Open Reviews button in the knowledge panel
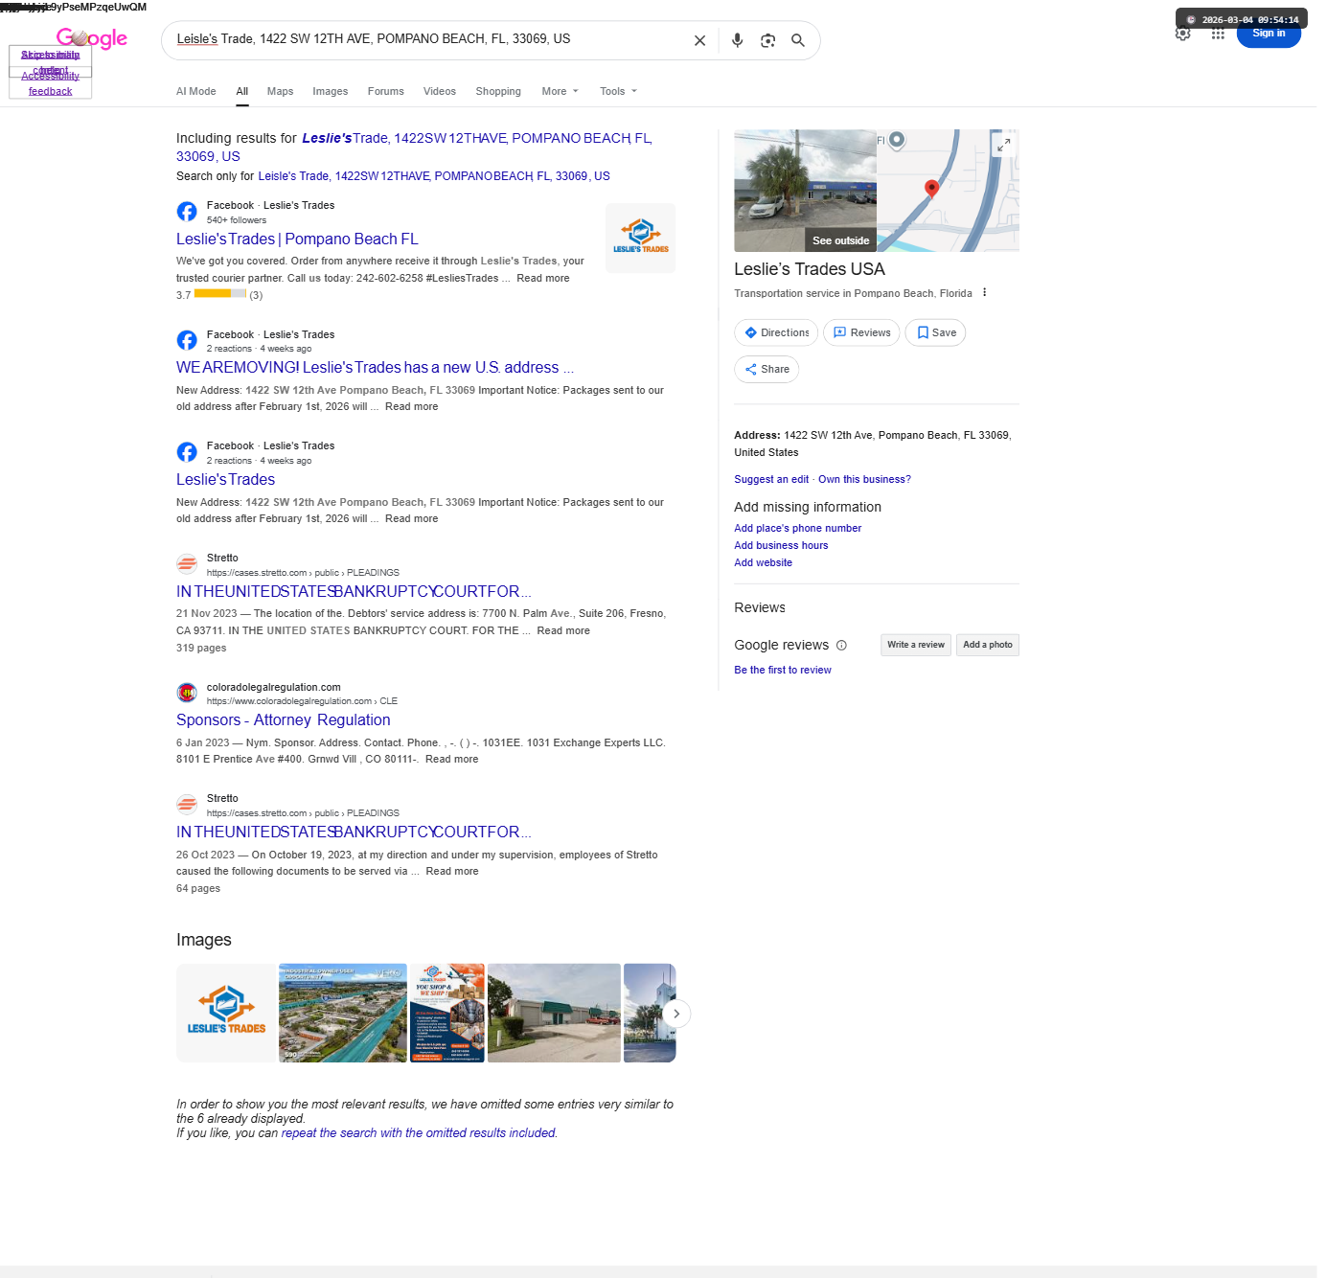The image size is (1327, 1278). pyautogui.click(x=861, y=332)
